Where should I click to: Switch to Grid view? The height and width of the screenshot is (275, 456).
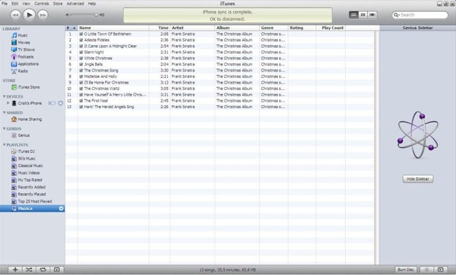pyautogui.click(x=363, y=15)
